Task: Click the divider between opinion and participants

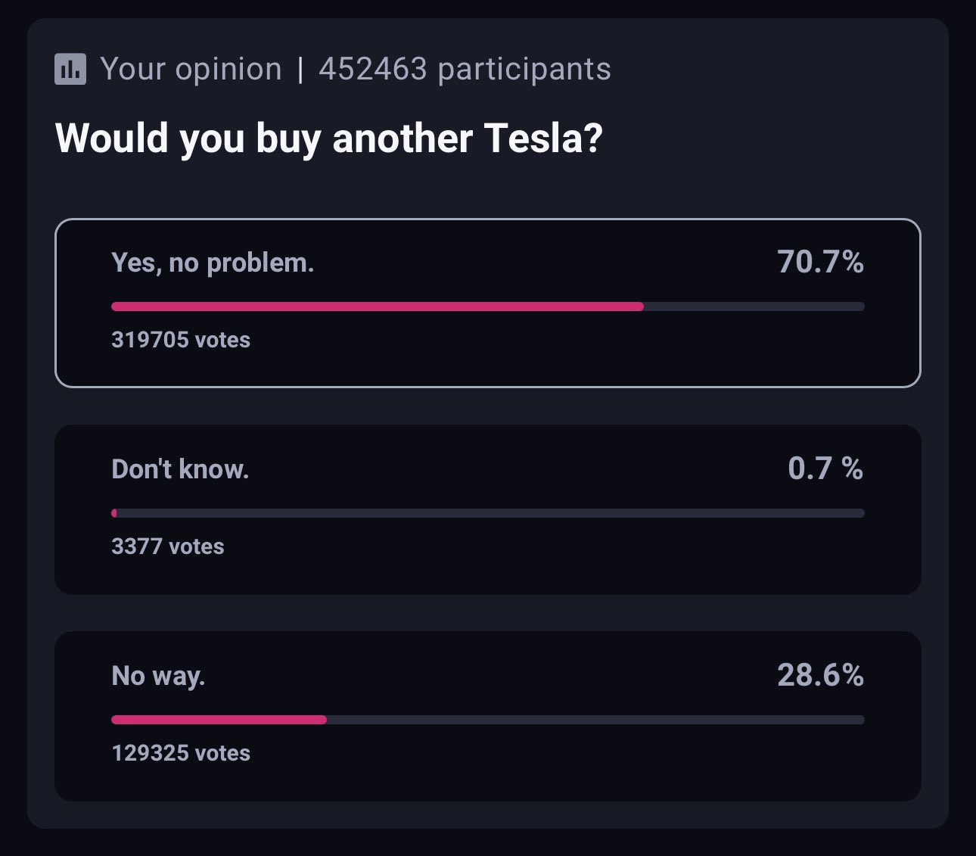Action: (x=300, y=69)
